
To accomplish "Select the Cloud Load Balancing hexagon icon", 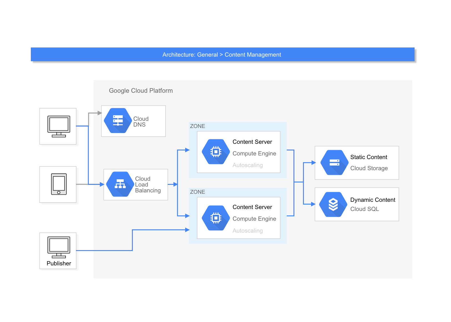I will click(120, 184).
